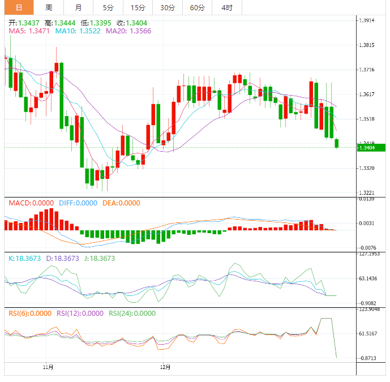Viewport: 390px width, 382px height.
Task: Click the 11月 marker on time axis
Action: click(49, 367)
